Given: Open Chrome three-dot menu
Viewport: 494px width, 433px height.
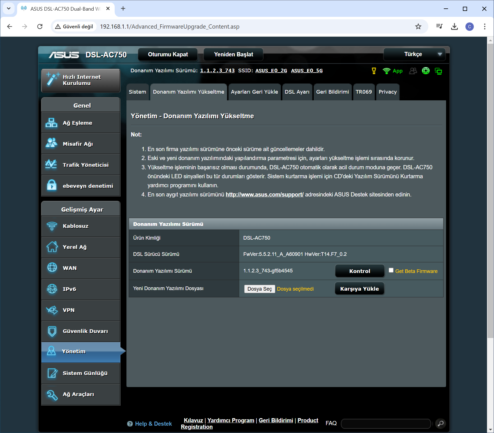Looking at the screenshot, I should tap(484, 27).
